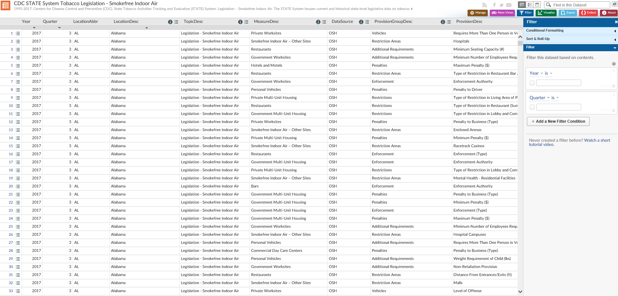The width and height of the screenshot is (618, 296).
Task: Open filter settings gear above conditions
Action: click(614, 64)
